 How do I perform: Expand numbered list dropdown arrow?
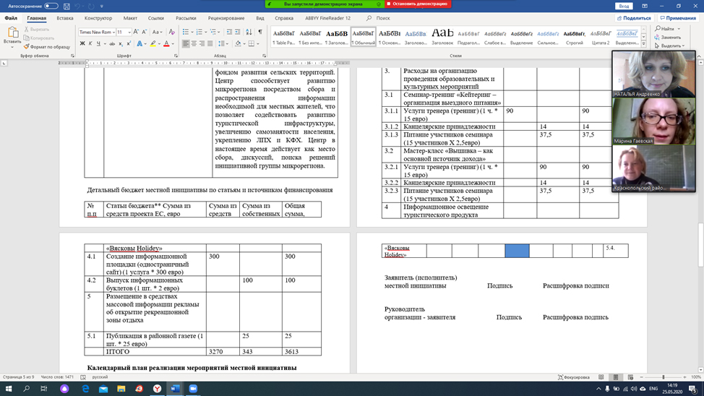coord(205,32)
